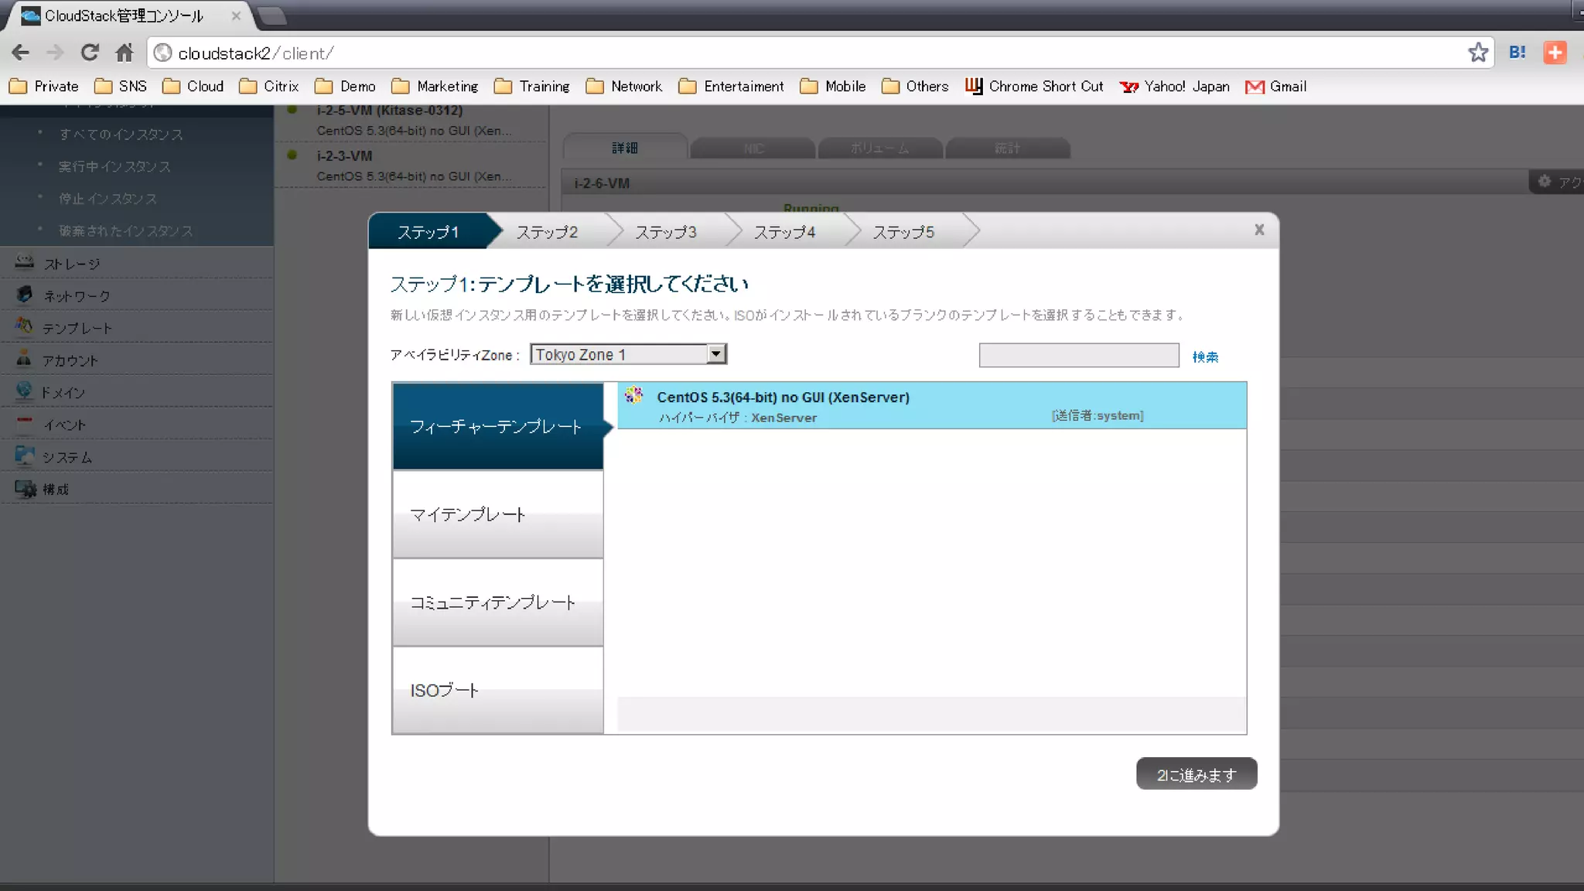Click the Template (テンプレート) sidebar icon
Image resolution: width=1584 pixels, height=891 pixels.
(24, 326)
